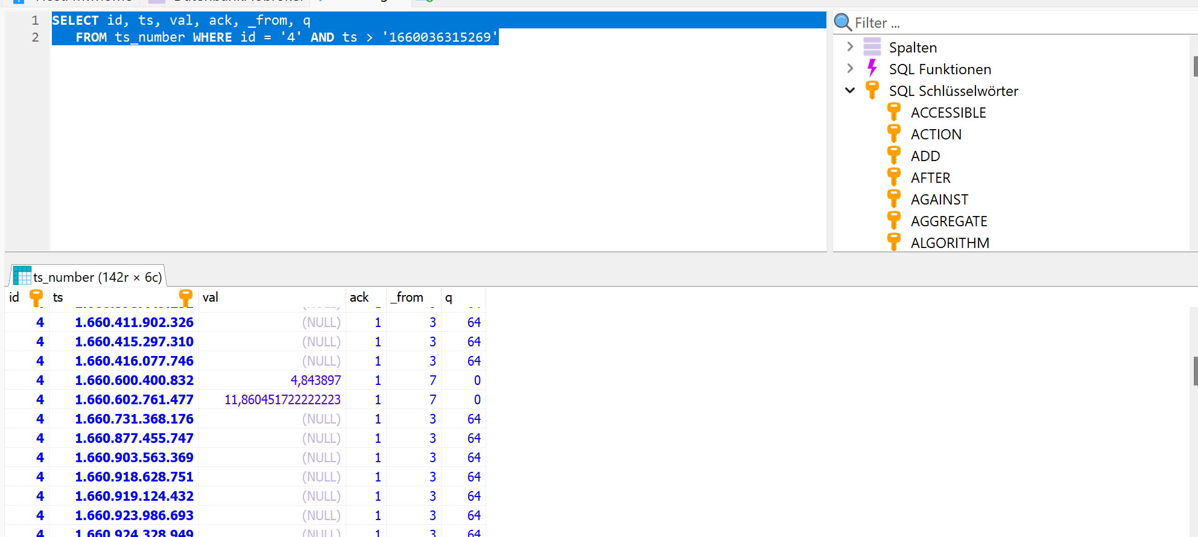
Task: Select the ACTION keyword
Action: point(936,135)
